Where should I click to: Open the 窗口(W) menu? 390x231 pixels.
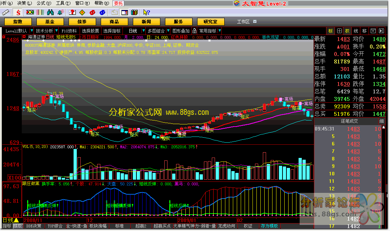(82, 3)
